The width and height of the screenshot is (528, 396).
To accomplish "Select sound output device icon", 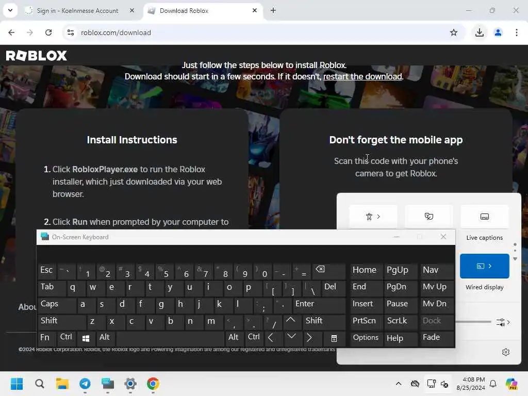I will 503,322.
